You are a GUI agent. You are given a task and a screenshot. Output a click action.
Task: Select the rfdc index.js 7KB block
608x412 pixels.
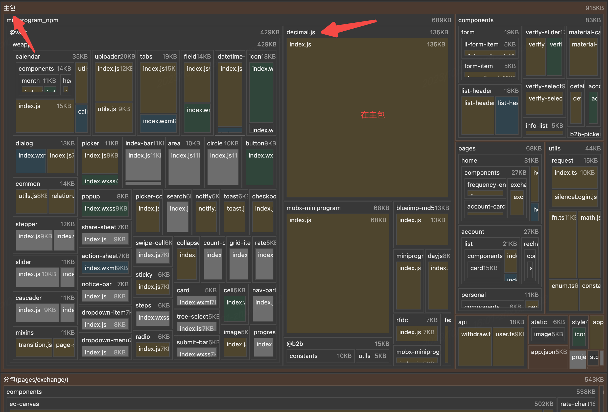416,333
